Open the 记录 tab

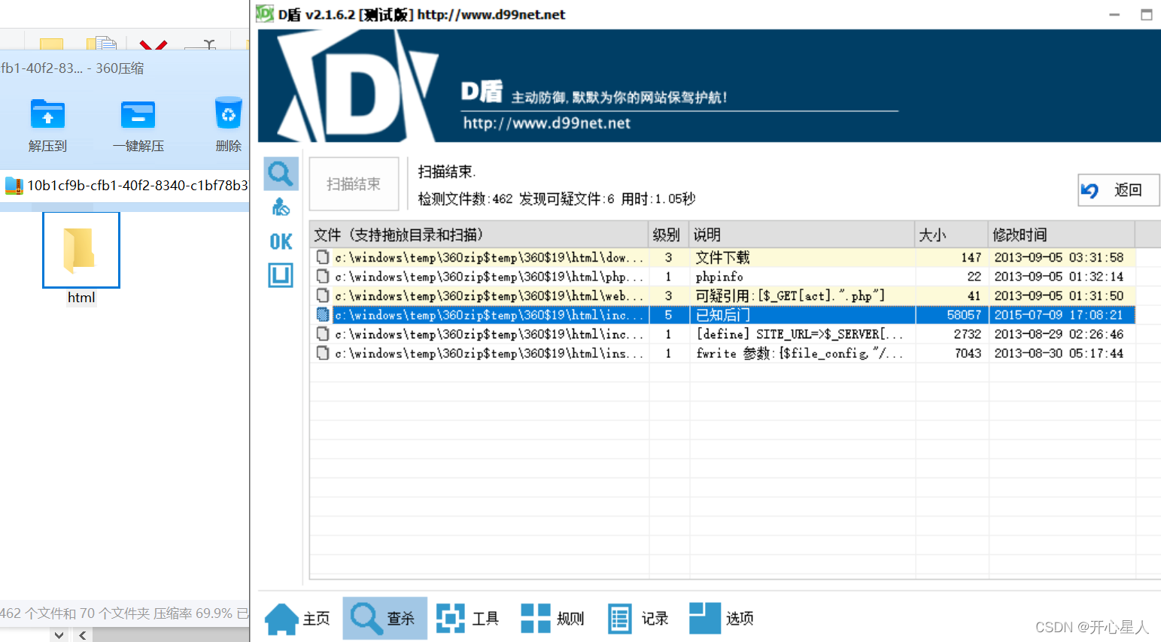pos(637,619)
